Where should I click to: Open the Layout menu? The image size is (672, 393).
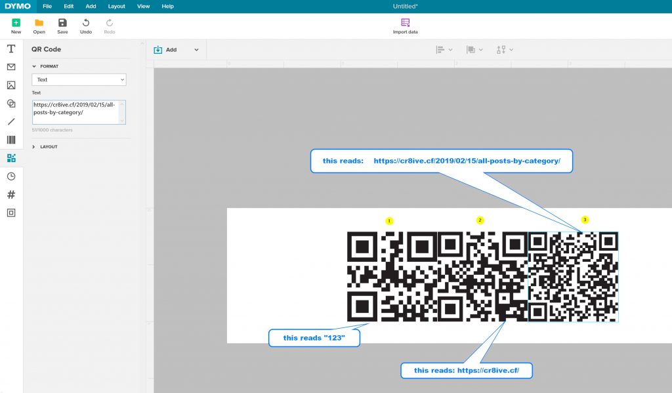pos(116,6)
